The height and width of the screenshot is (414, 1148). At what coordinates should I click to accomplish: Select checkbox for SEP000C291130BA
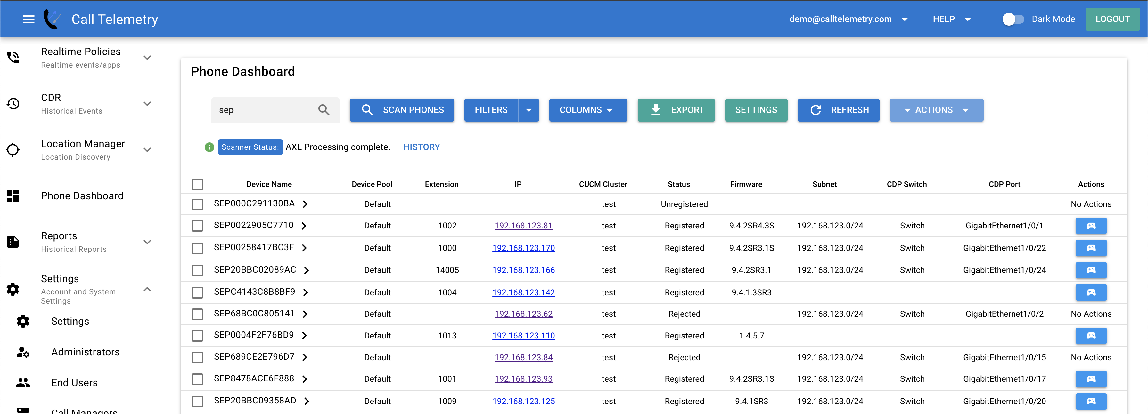(x=197, y=204)
